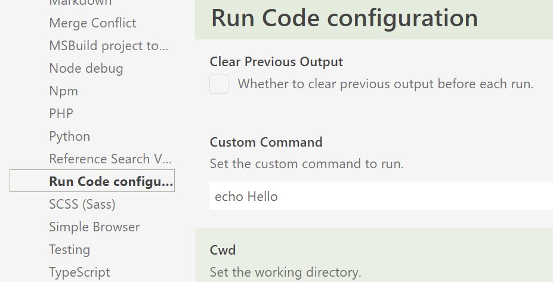Go to Npm extension settings
Image resolution: width=553 pixels, height=282 pixels.
(63, 91)
